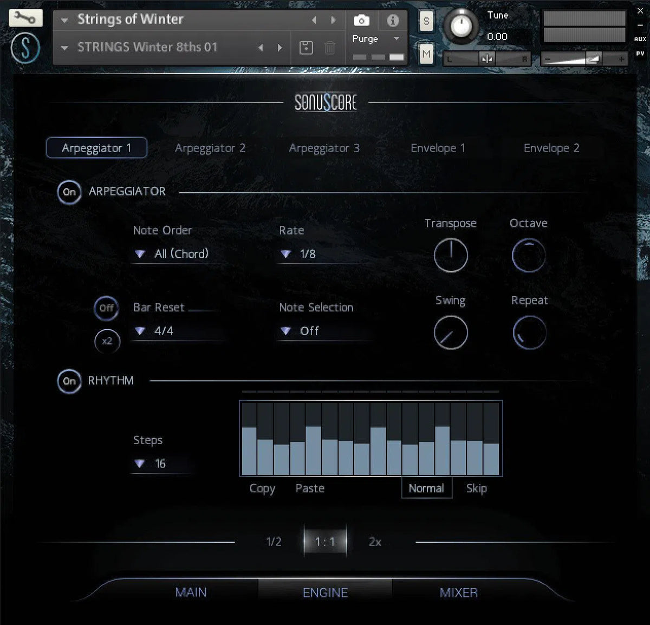650x625 pixels.
Task: Open the Steps dropdown set to 16
Action: pos(154,464)
